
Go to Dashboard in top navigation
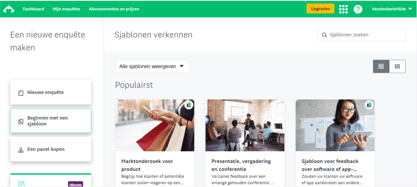pyautogui.click(x=33, y=9)
